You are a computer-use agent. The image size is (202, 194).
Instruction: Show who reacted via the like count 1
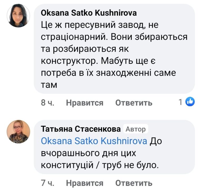click(180, 102)
